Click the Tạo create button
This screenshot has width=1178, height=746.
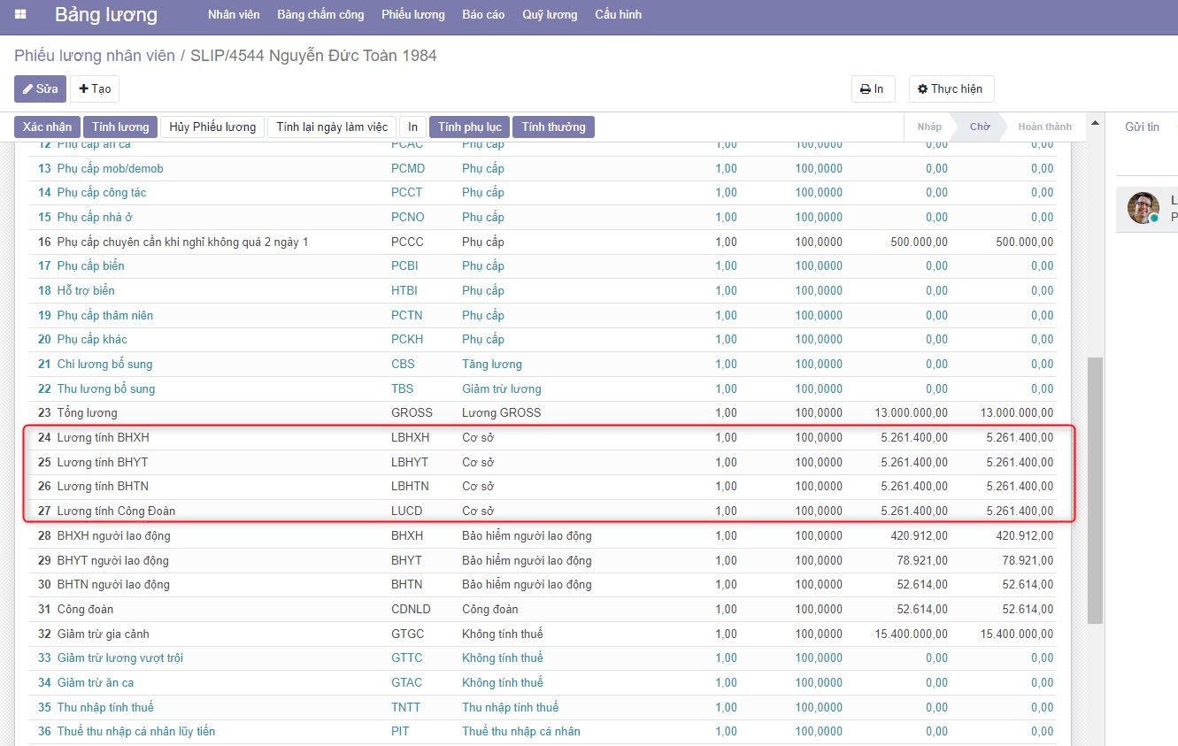(x=95, y=88)
